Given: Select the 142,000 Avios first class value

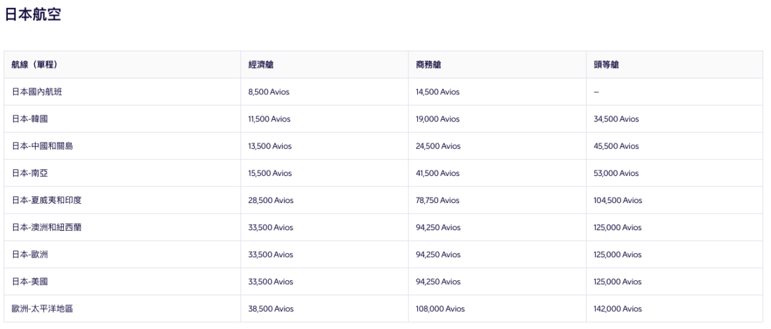Looking at the screenshot, I should [617, 309].
